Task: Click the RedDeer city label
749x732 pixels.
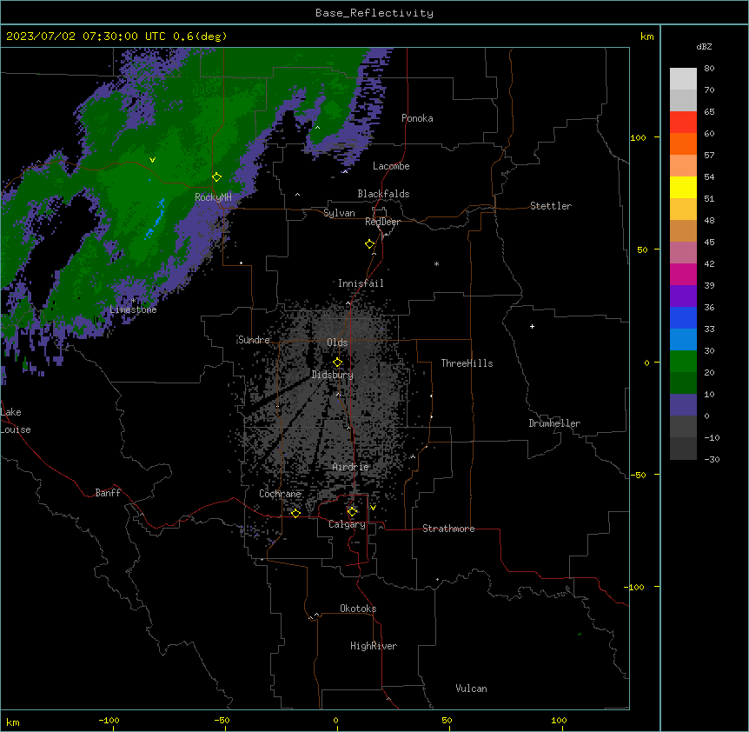Action: 382,222
